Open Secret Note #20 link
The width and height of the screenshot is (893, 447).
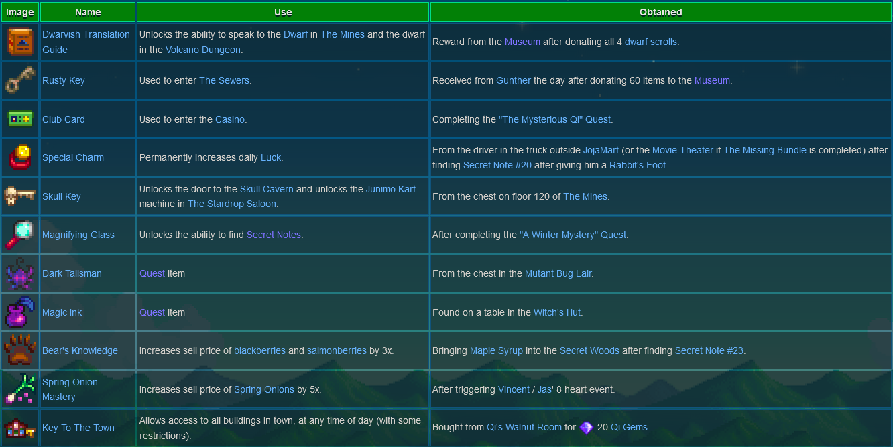tap(497, 165)
